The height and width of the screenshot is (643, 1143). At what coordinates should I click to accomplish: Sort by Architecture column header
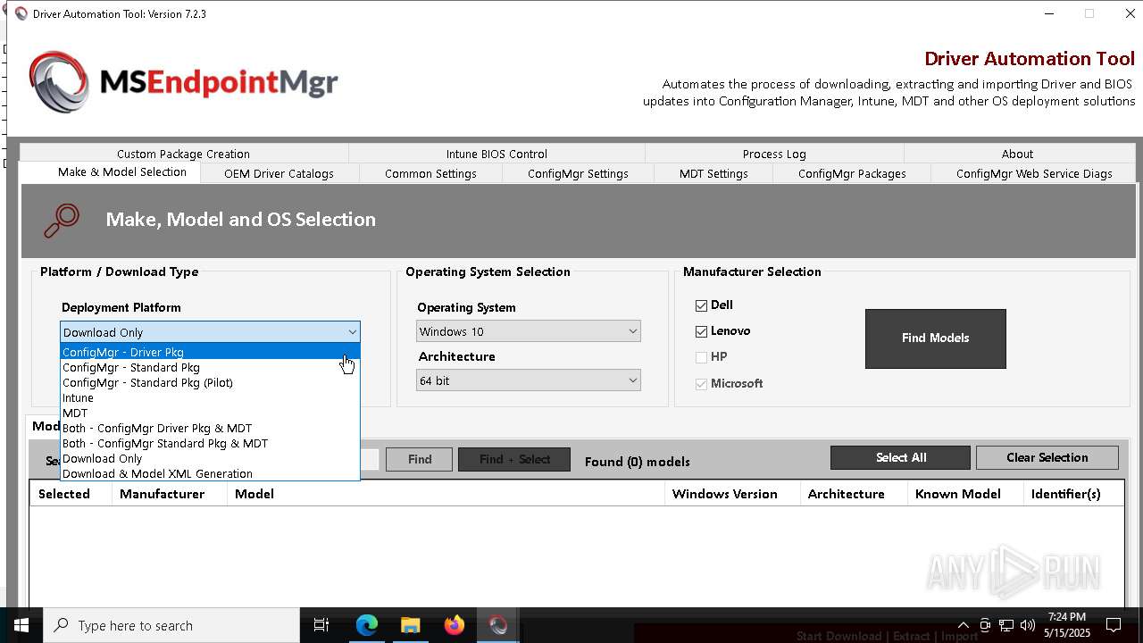pos(854,494)
